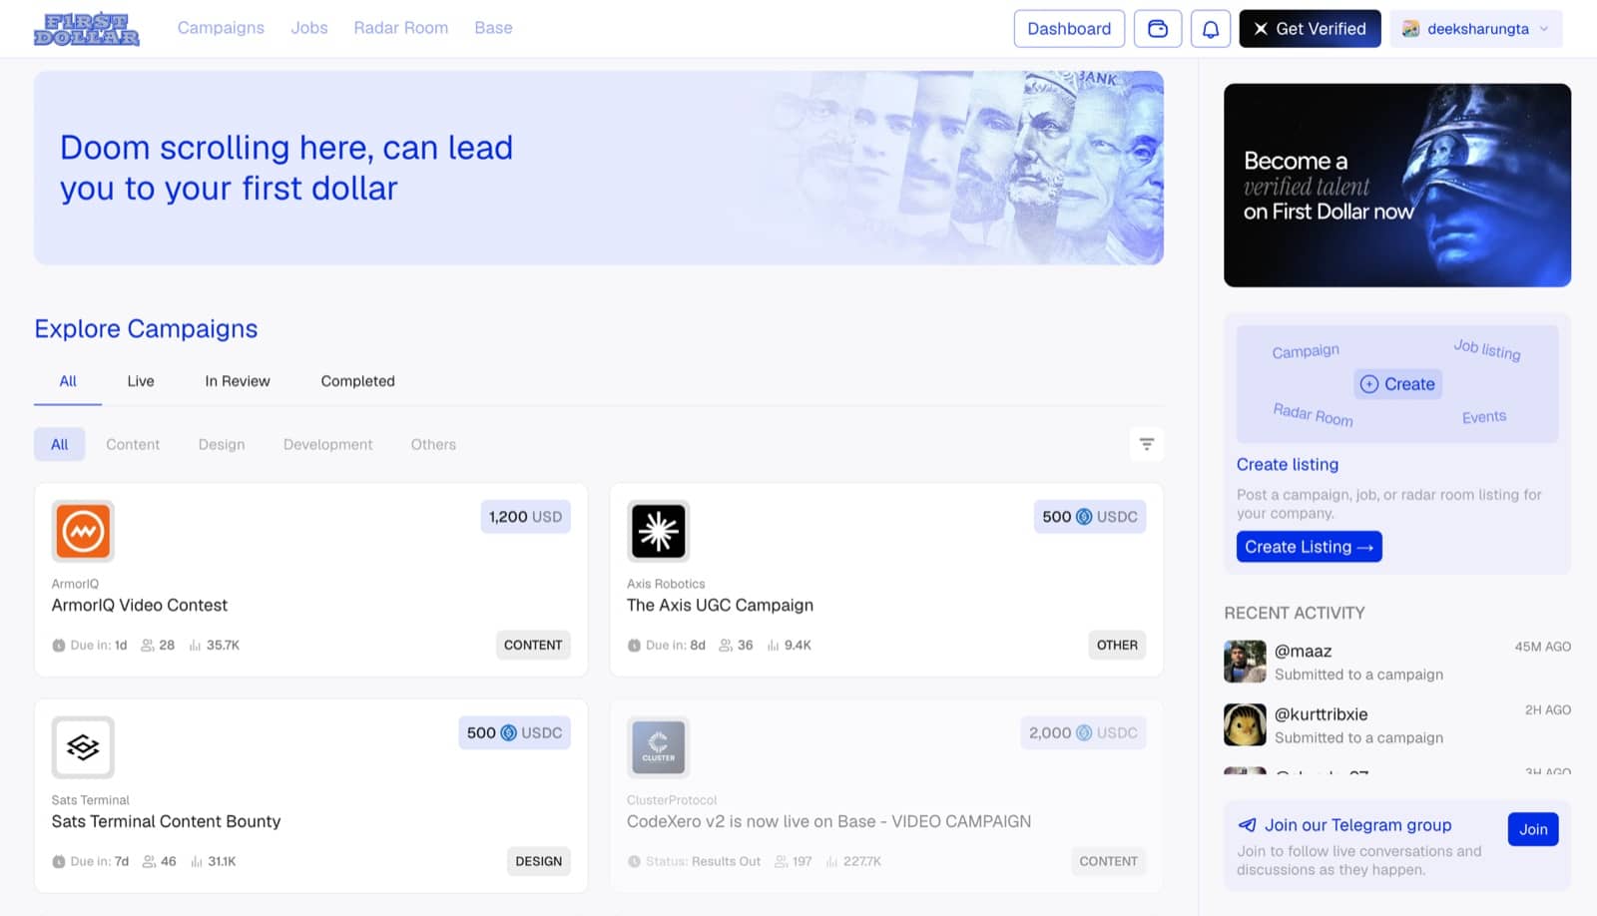Image resolution: width=1597 pixels, height=916 pixels.
Task: Show In Review campaigns
Action: [x=238, y=381]
